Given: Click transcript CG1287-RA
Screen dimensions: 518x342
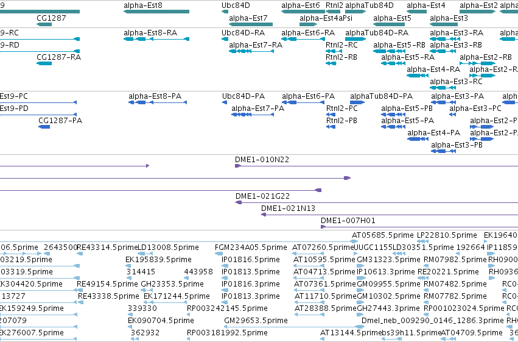Looking at the screenshot, I should [44, 63].
